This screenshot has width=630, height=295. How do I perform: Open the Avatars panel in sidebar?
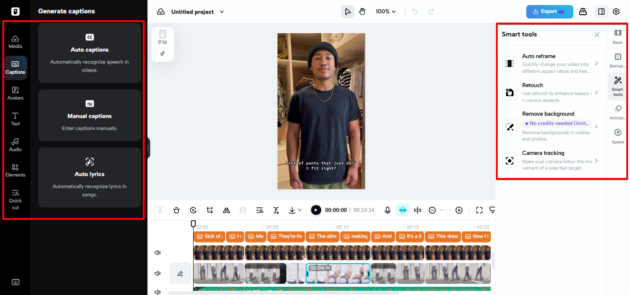[x=15, y=93]
